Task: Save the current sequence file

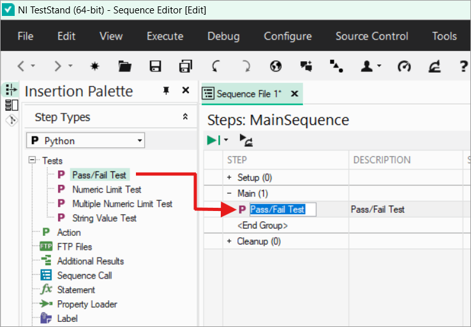Action: pos(155,66)
